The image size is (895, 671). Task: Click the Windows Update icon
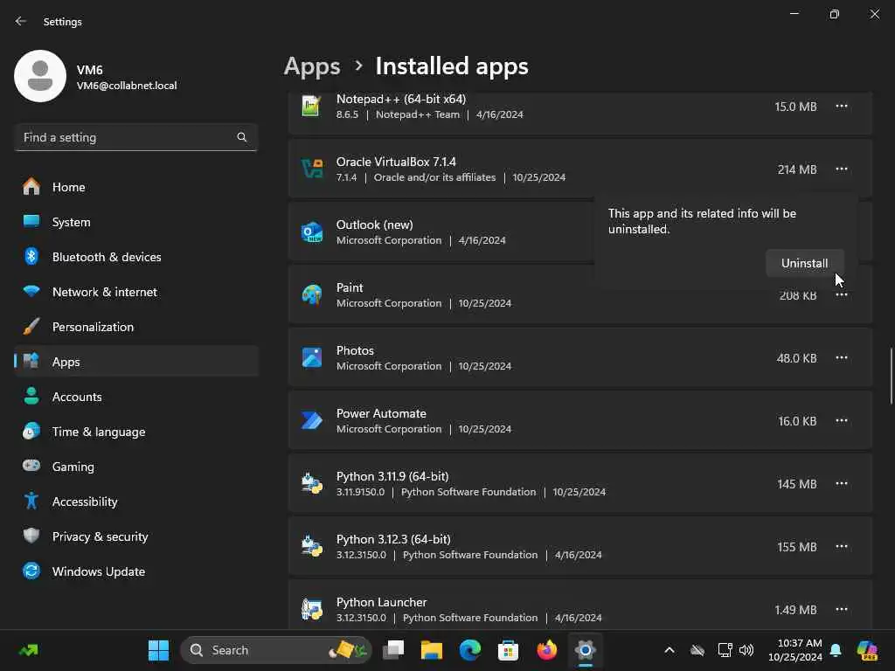tap(31, 571)
